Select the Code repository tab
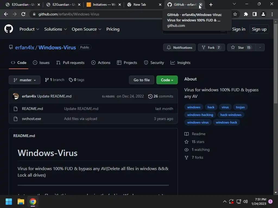The image size is (278, 208). [18, 63]
